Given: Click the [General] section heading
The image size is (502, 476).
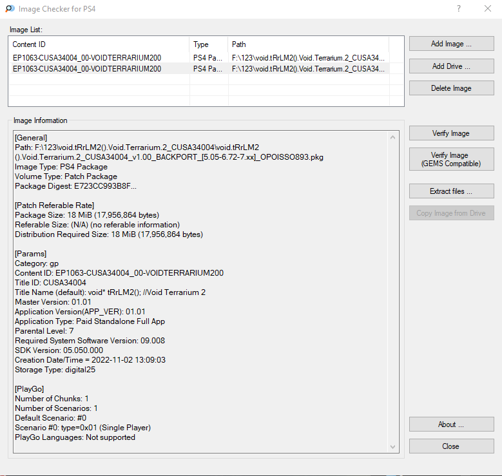Looking at the screenshot, I should point(31,138).
